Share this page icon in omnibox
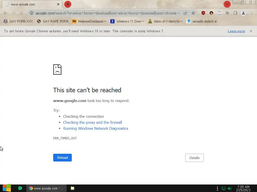Viewport: 257px width, 192px height. click(x=185, y=13)
